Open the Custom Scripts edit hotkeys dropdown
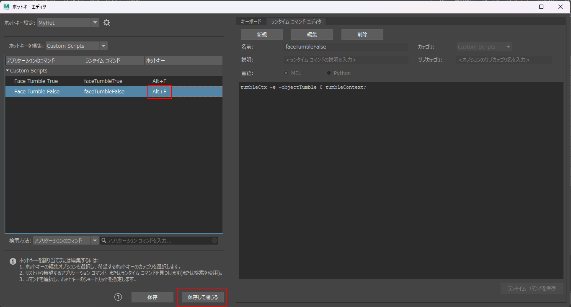This screenshot has width=571, height=307. [x=77, y=46]
